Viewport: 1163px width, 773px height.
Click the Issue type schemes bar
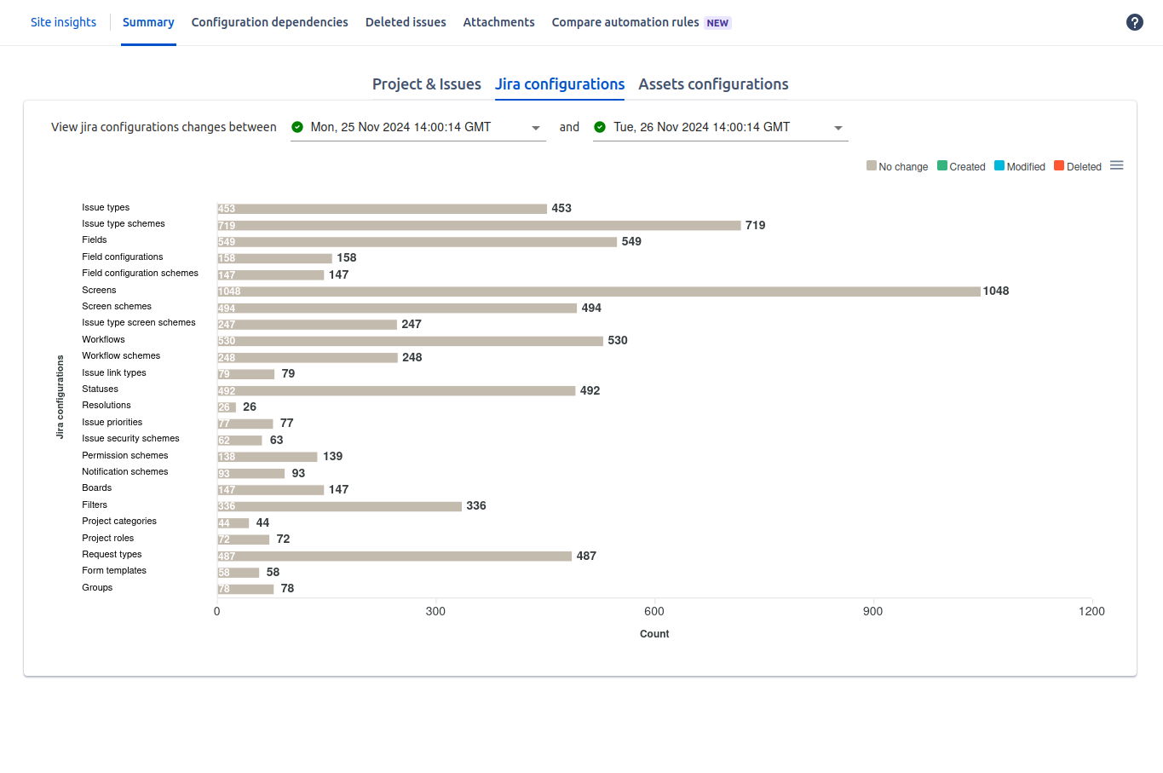pos(479,226)
